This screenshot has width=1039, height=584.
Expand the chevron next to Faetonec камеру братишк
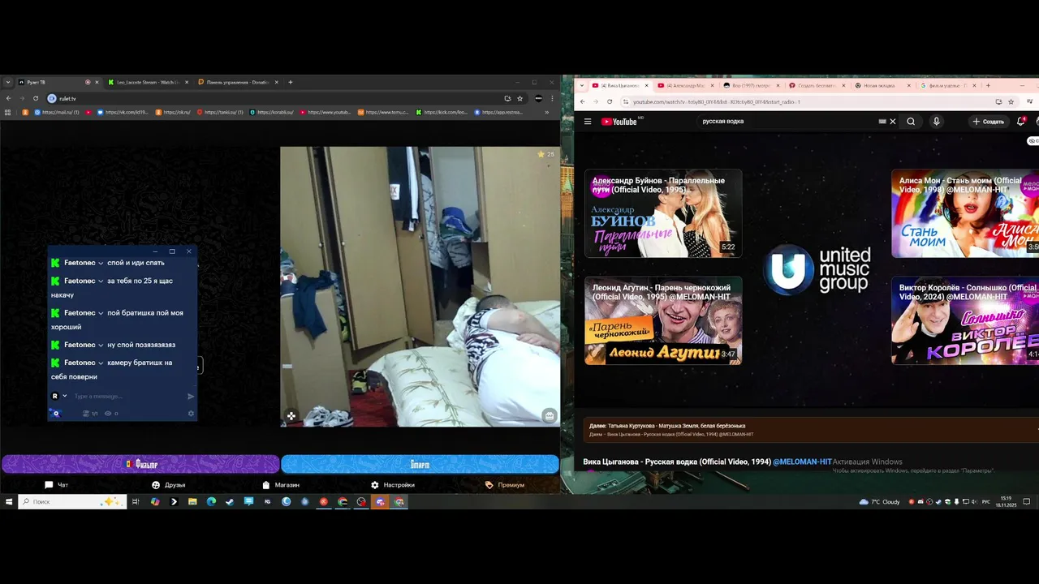pos(101,363)
